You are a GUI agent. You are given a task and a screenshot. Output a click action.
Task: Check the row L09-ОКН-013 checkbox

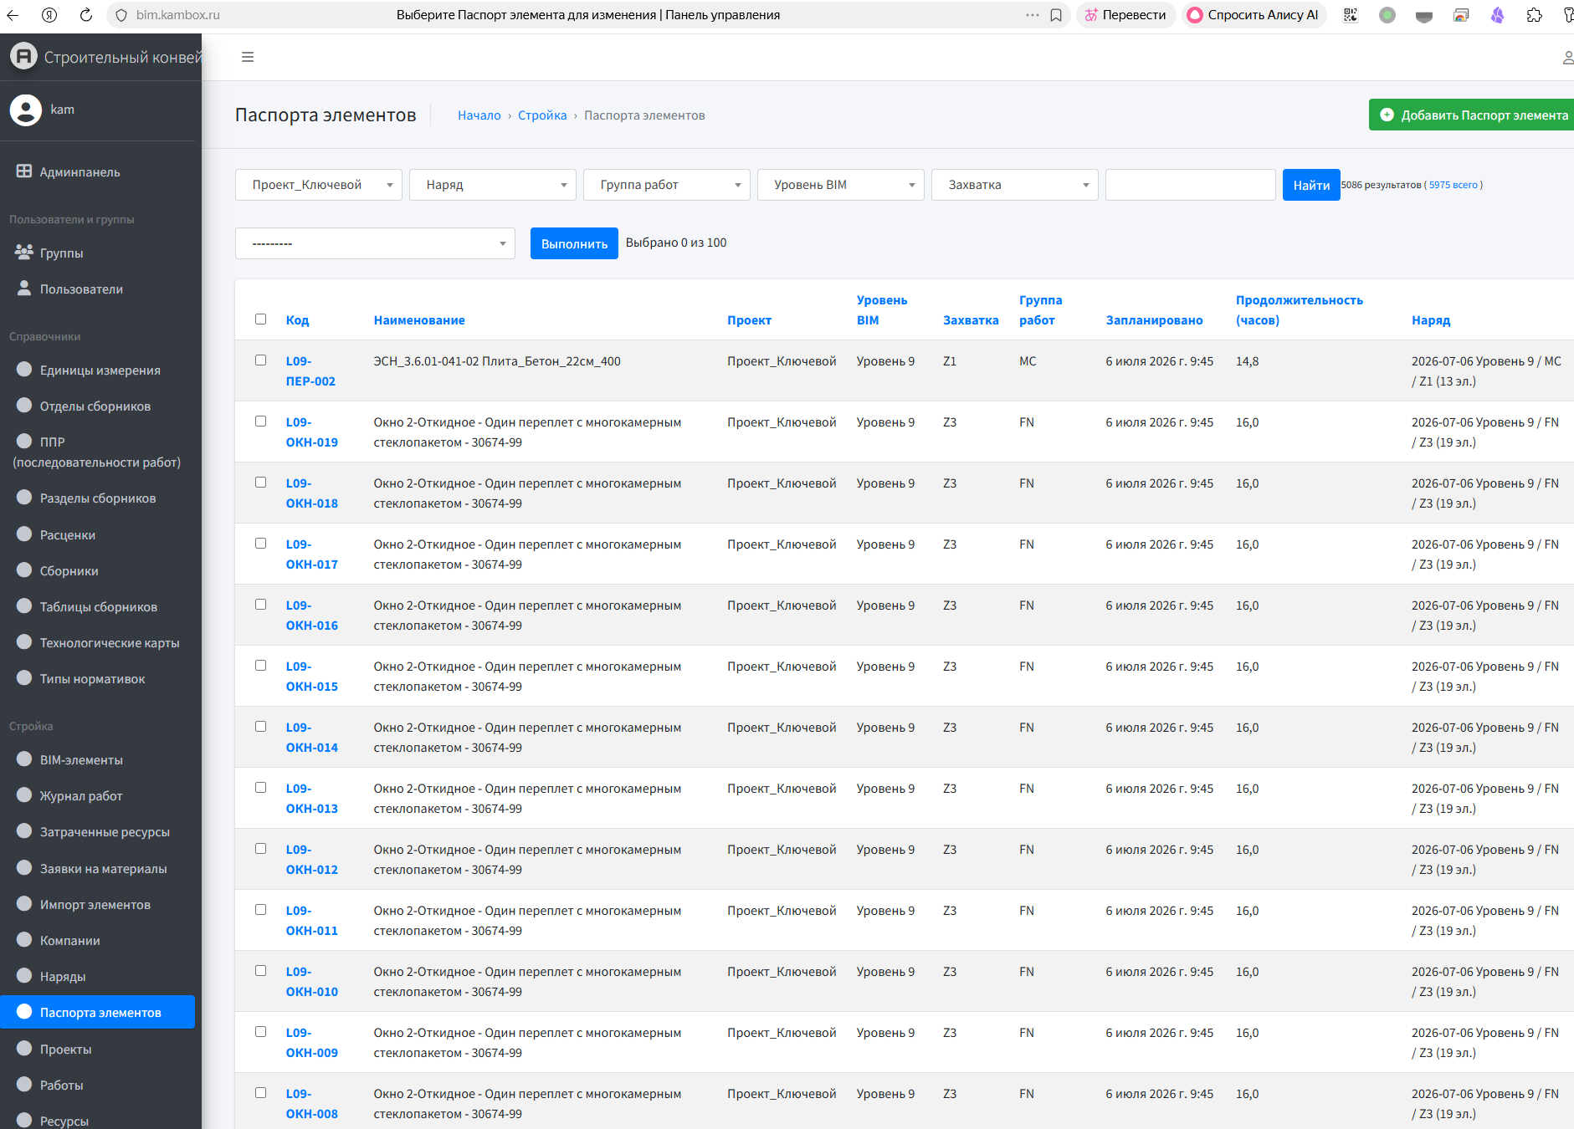[x=261, y=788]
